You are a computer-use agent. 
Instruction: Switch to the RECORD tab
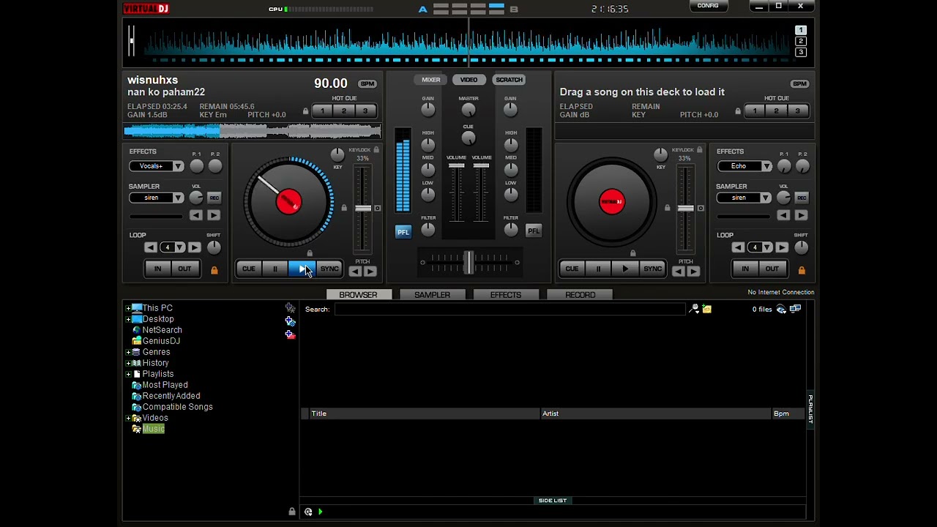tap(581, 295)
